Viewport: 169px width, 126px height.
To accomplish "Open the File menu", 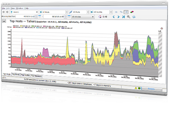I will coord(3,8).
